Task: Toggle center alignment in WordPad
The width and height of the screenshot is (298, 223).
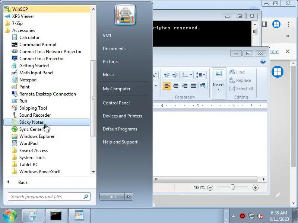Action: pyautogui.click(x=176, y=86)
